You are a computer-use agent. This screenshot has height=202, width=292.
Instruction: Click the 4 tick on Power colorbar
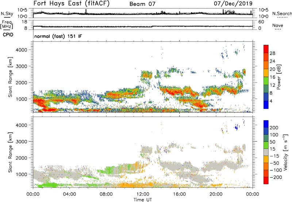coord(271,101)
